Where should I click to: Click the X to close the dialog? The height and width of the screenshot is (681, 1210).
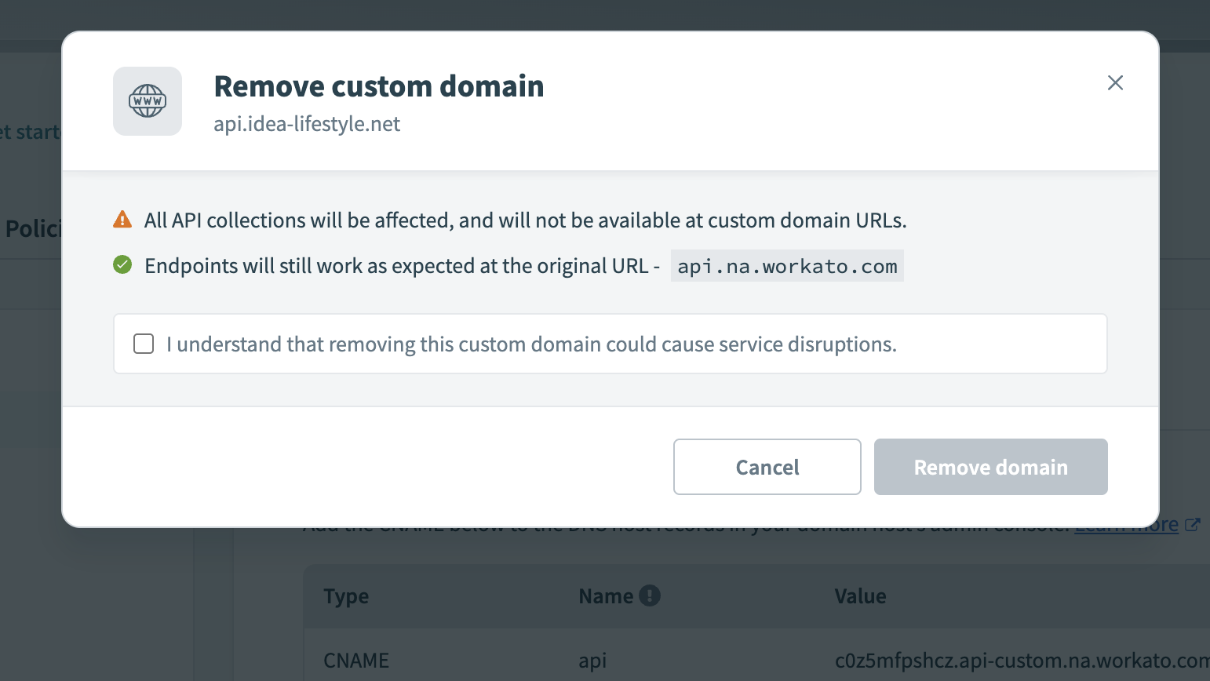[1115, 82]
